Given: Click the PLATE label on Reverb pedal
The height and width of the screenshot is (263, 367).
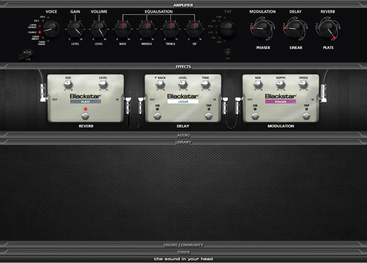Looking at the screenshot, I should point(85,102).
